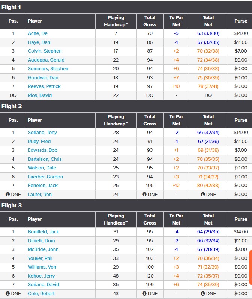Viewport: 252px width, 299px height.
Task: Click Flight 2 Playing Handicap column header
Action: coord(115,120)
